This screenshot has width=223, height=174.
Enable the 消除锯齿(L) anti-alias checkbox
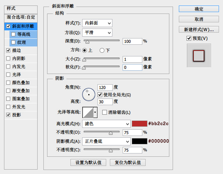click(x=104, y=112)
